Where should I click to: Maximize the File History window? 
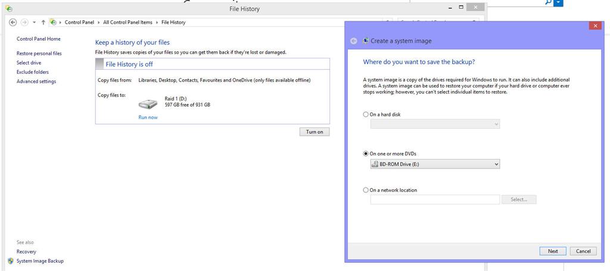point(462,7)
